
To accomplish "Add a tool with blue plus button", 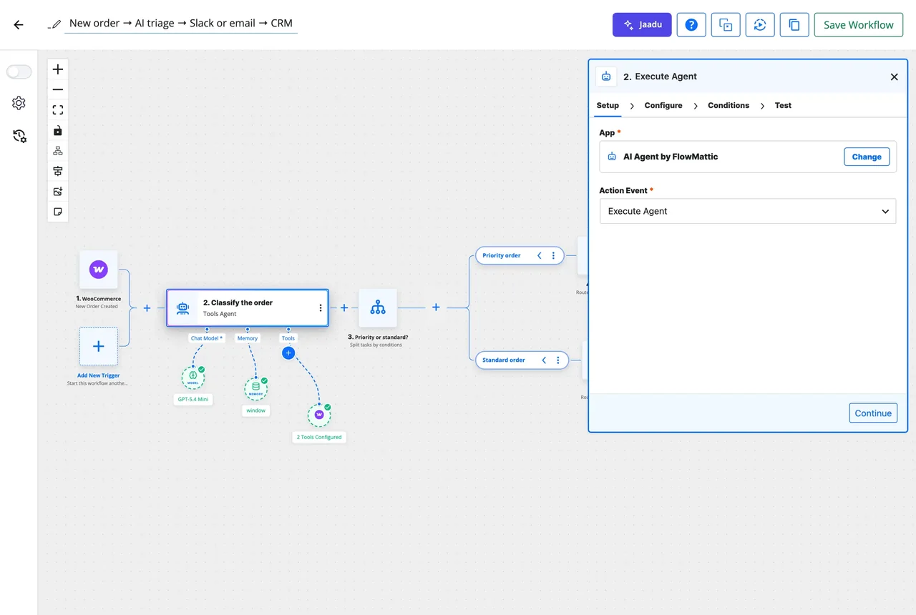I will pos(288,353).
